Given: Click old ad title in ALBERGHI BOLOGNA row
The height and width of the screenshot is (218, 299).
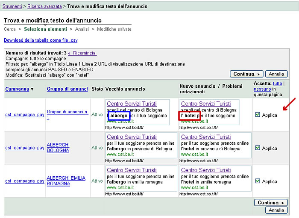Looking at the screenshot, I should (x=132, y=137).
